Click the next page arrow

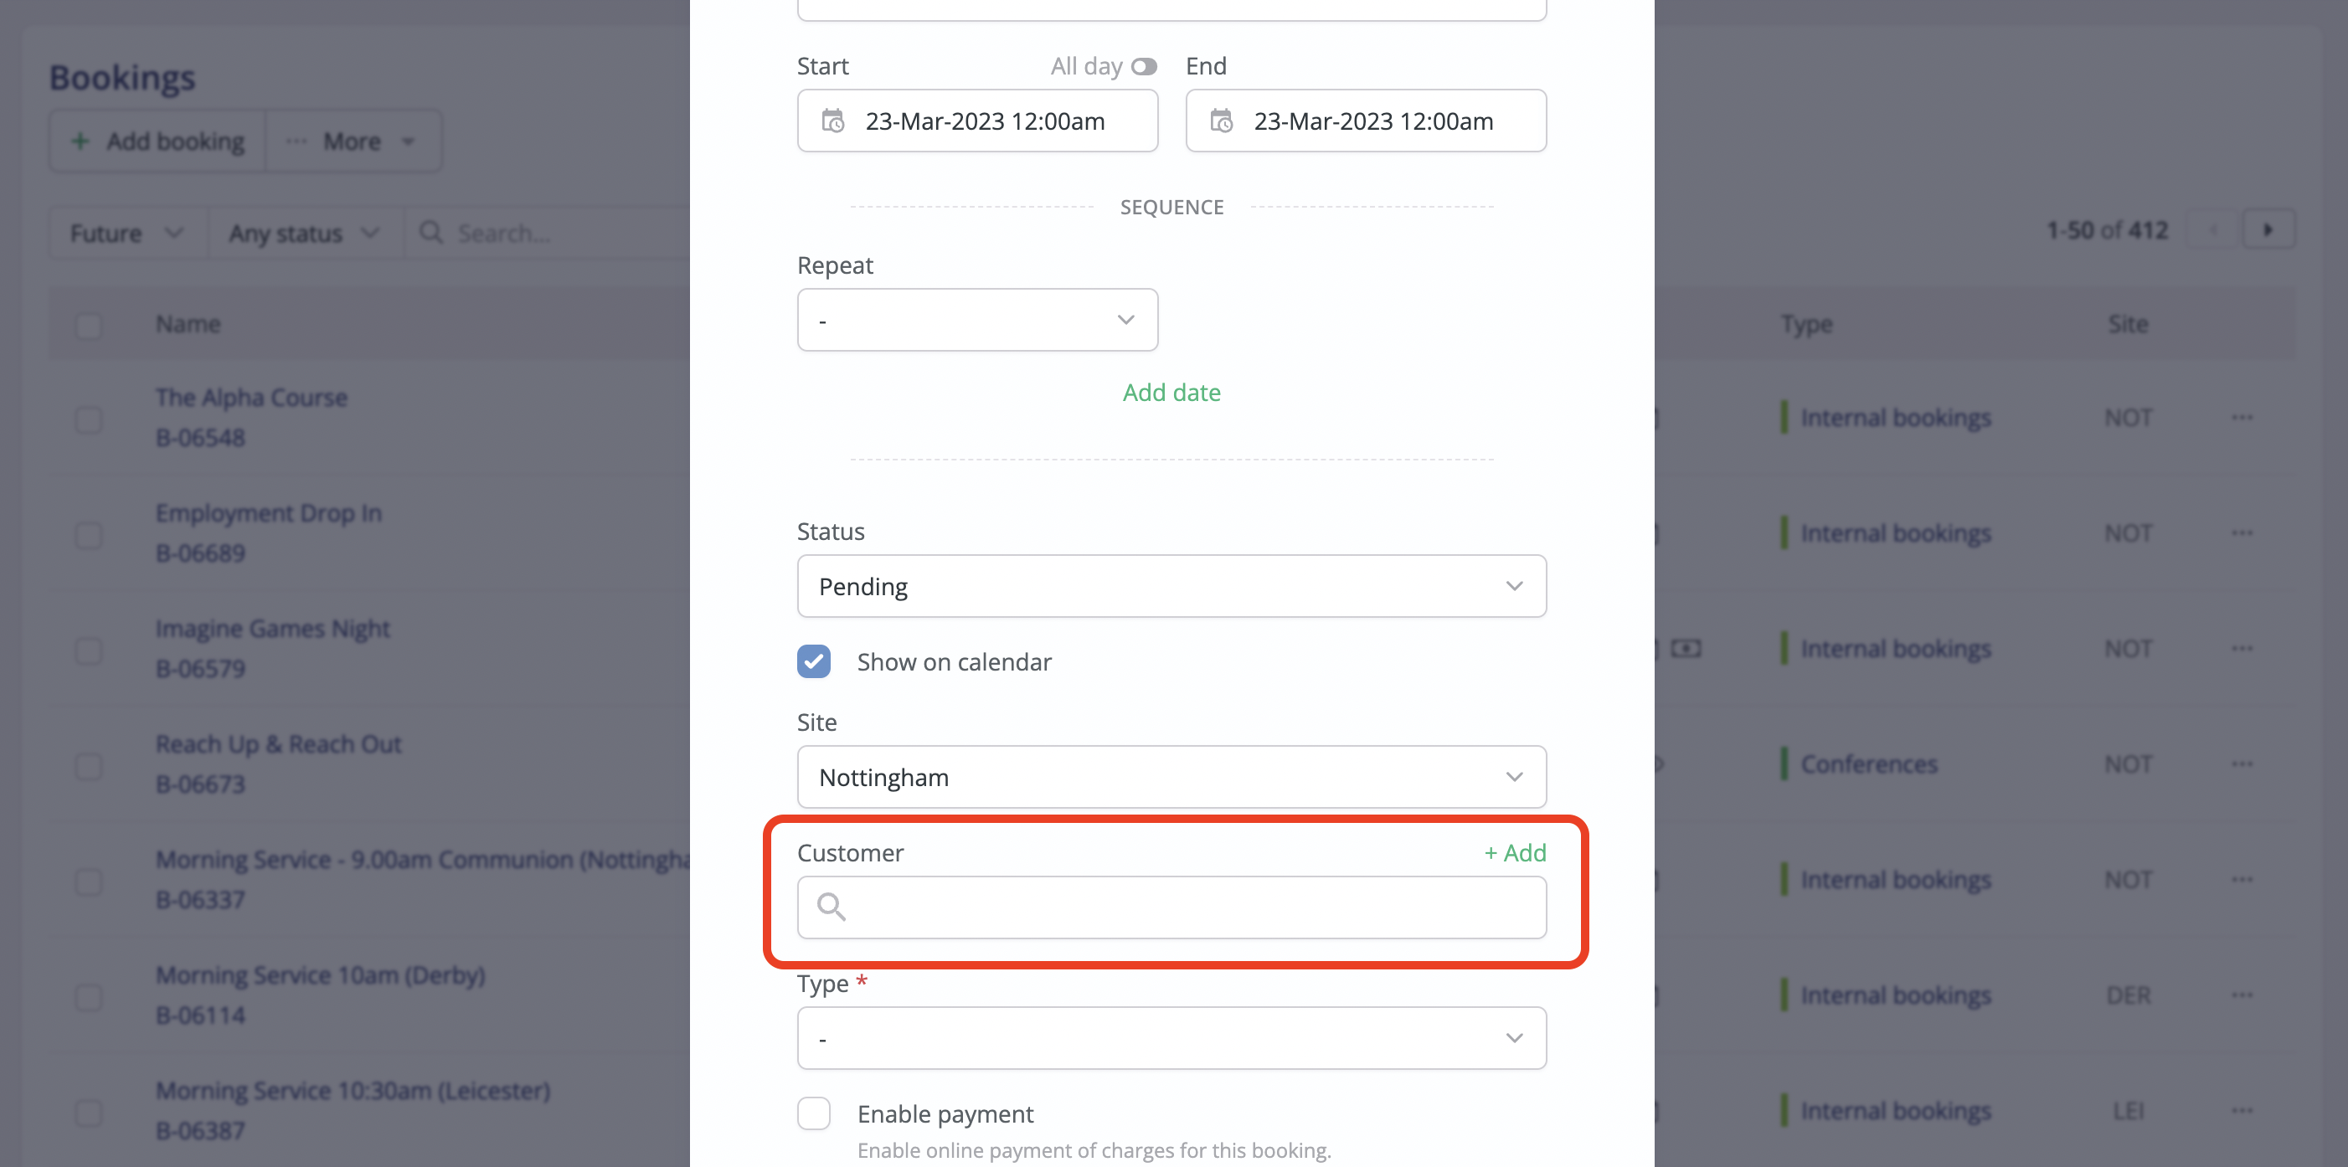click(2268, 229)
